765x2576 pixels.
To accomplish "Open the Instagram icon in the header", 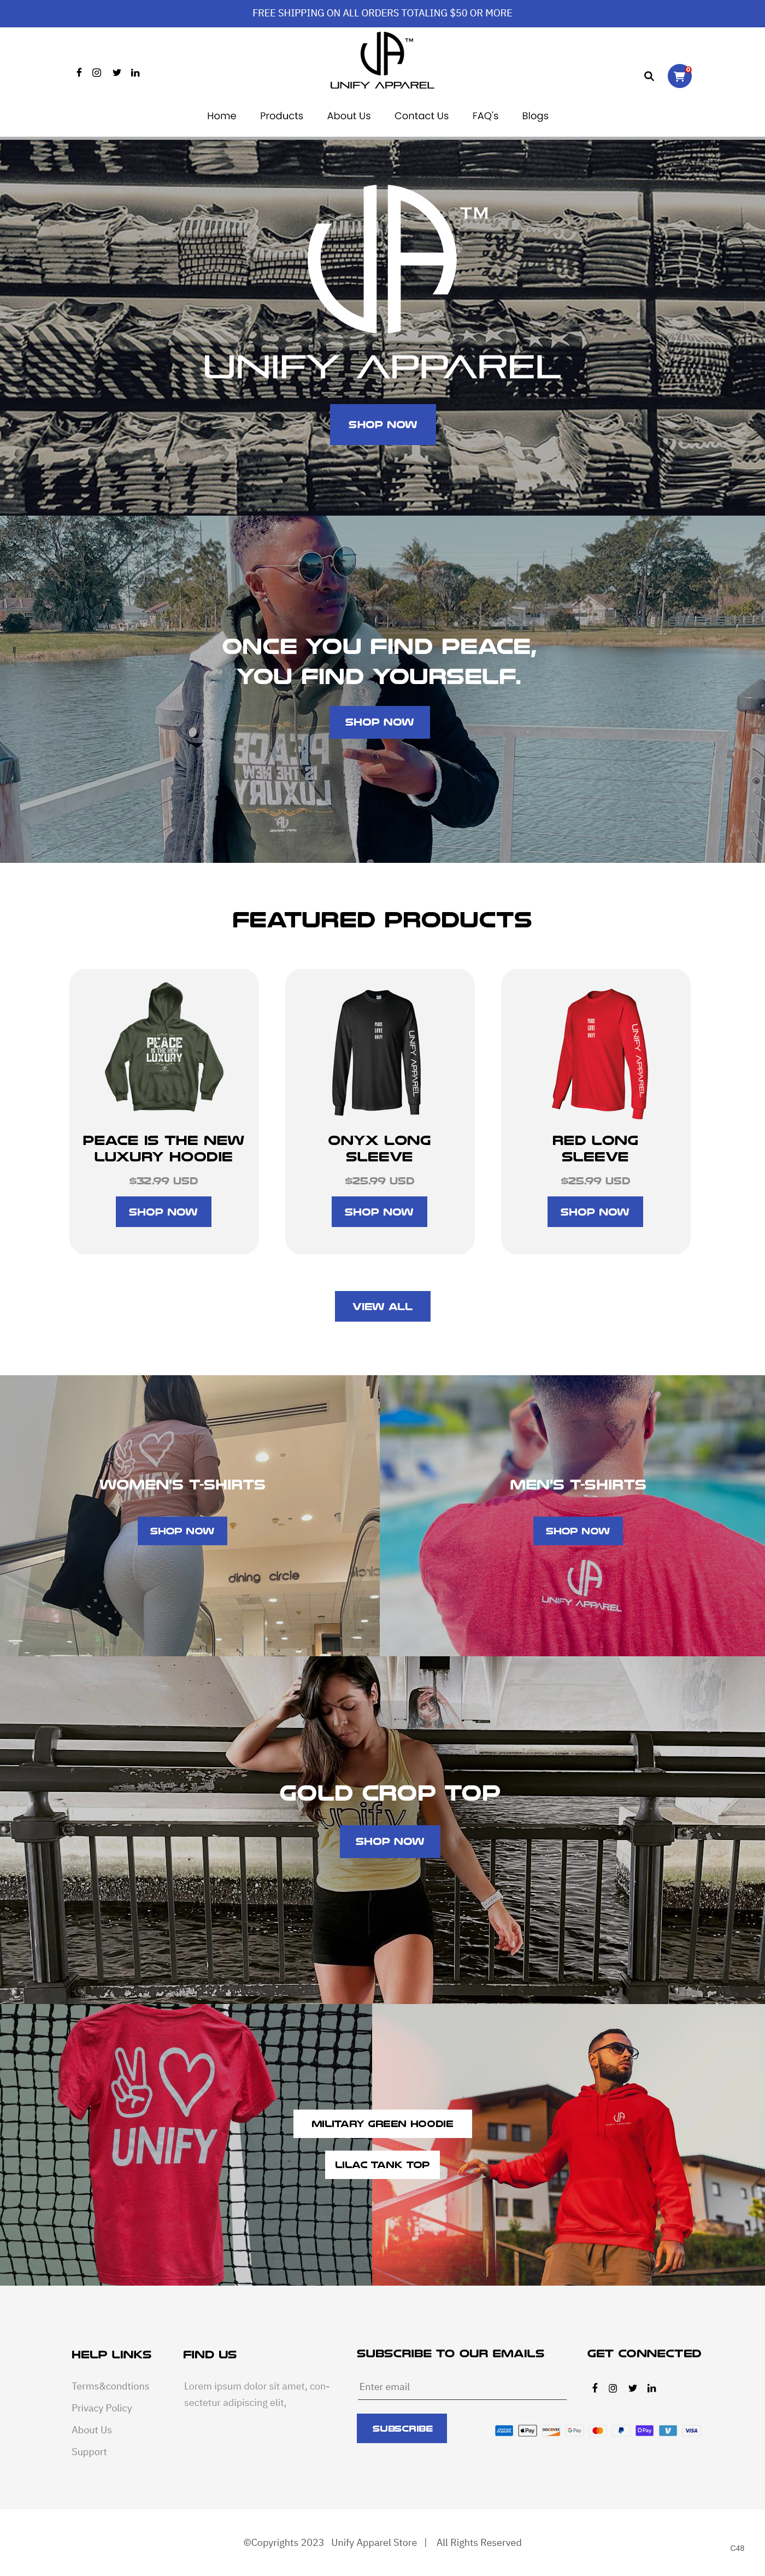I will point(97,73).
